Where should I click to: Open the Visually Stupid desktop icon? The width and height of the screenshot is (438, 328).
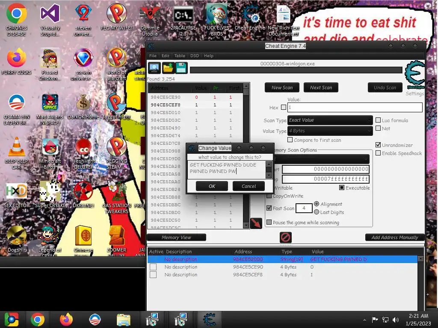pyautogui.click(x=50, y=20)
